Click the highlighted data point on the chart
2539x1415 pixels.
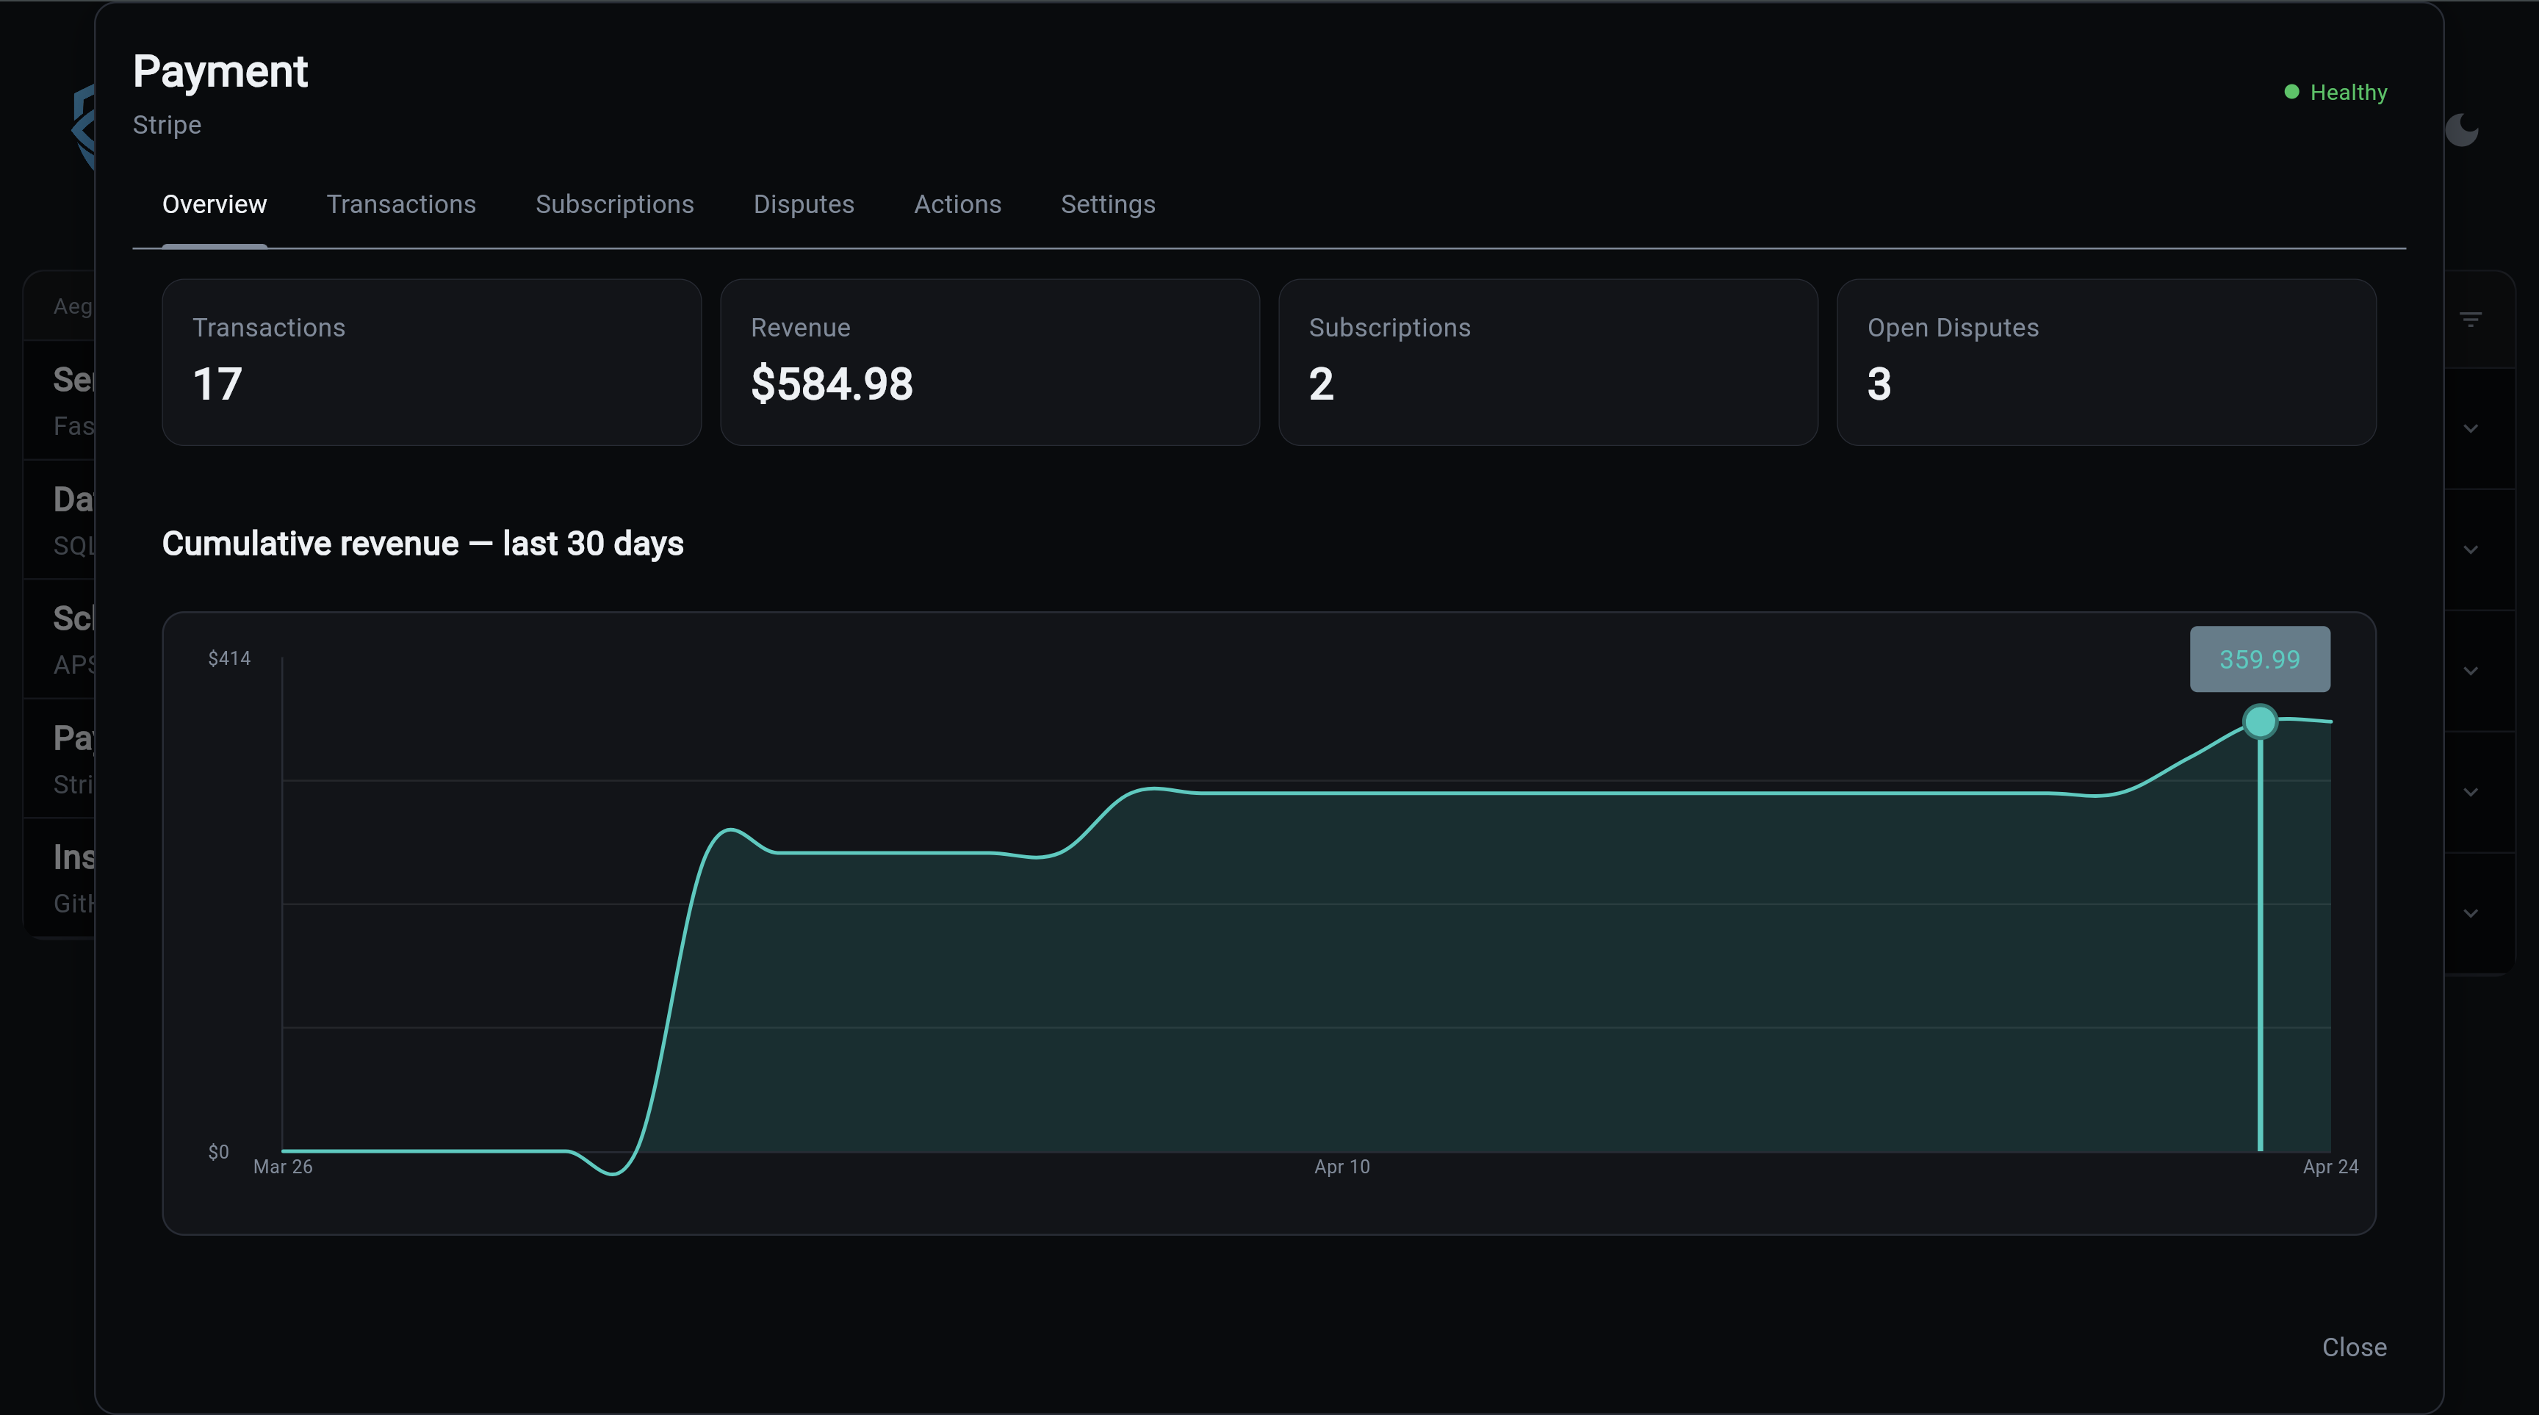(x=2259, y=721)
